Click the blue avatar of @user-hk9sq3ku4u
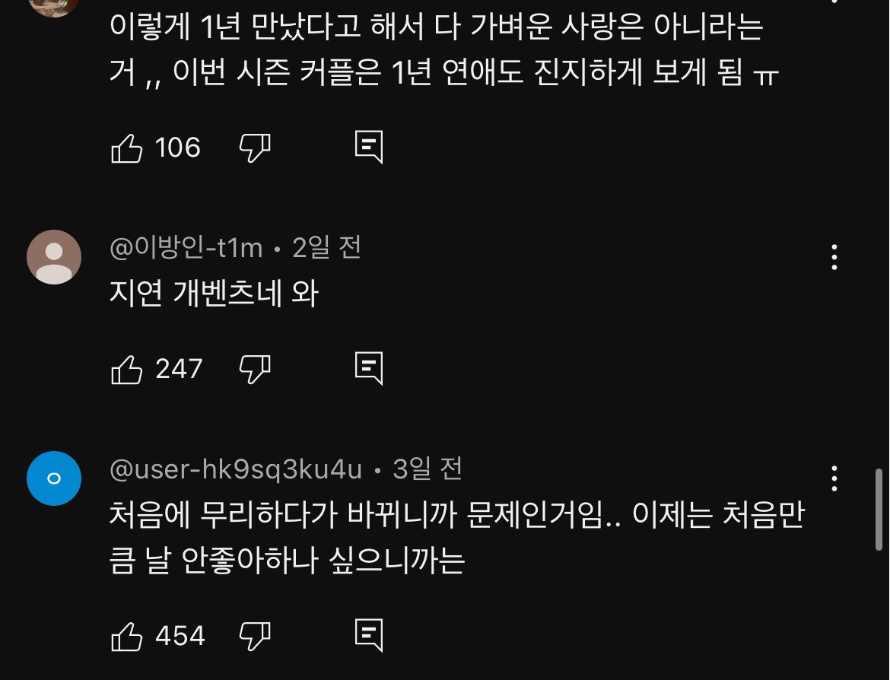 pyautogui.click(x=53, y=478)
